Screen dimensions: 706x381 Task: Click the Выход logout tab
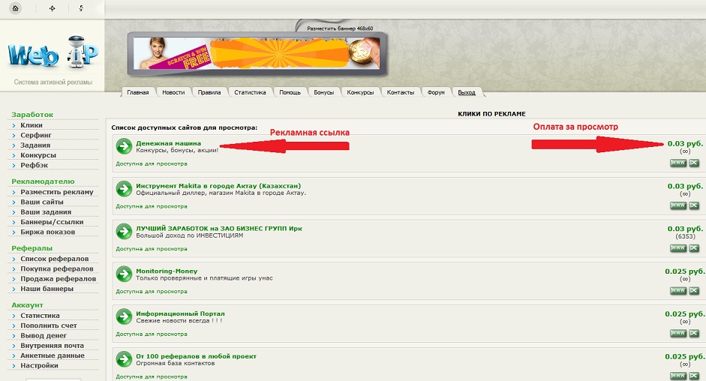(x=467, y=92)
